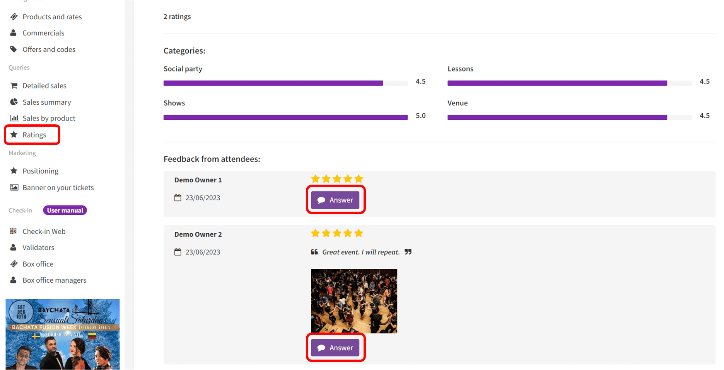Screen dimensions: 724x370
Task: Click the Offers and codes tag icon
Action: point(14,49)
